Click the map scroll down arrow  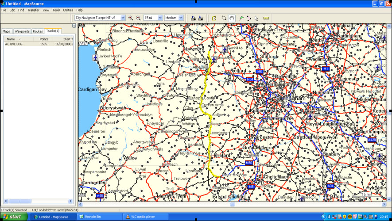pos(389,199)
